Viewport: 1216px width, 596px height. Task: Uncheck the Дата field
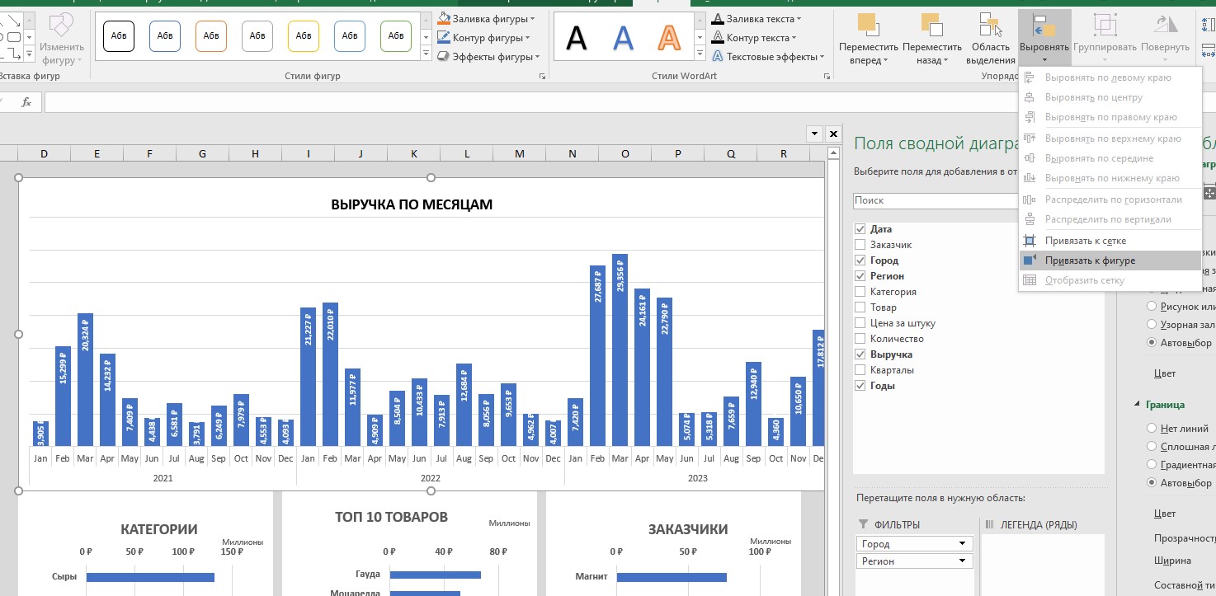pos(860,229)
